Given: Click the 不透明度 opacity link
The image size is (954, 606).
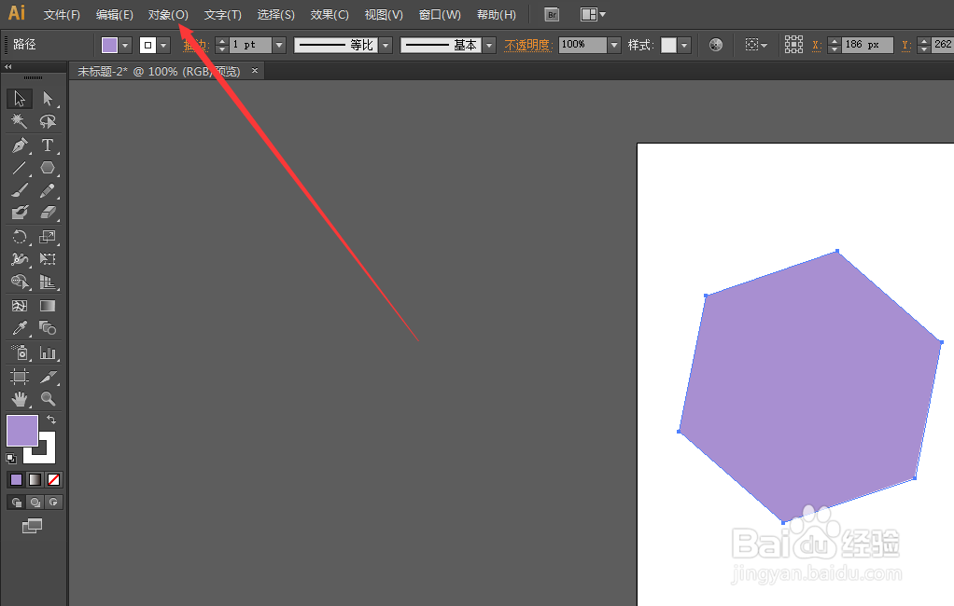Looking at the screenshot, I should tap(528, 45).
